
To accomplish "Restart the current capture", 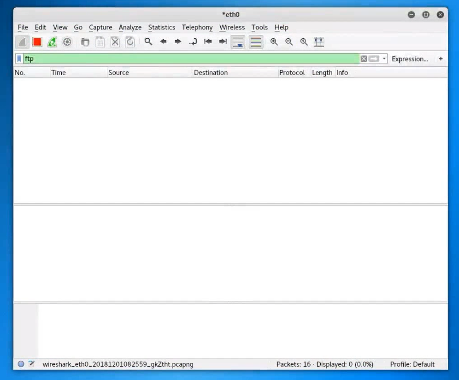I will [x=52, y=42].
